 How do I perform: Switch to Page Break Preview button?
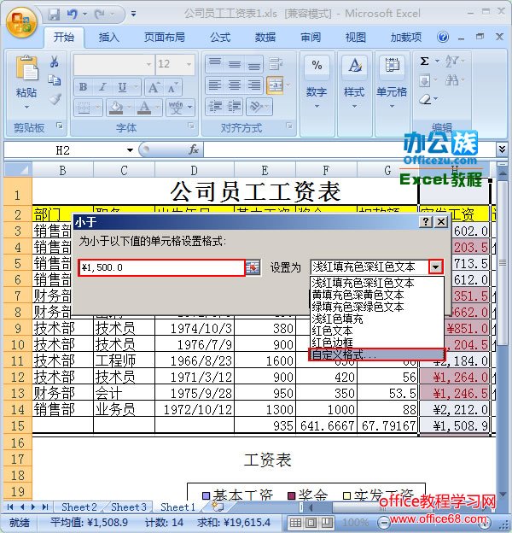click(x=327, y=522)
